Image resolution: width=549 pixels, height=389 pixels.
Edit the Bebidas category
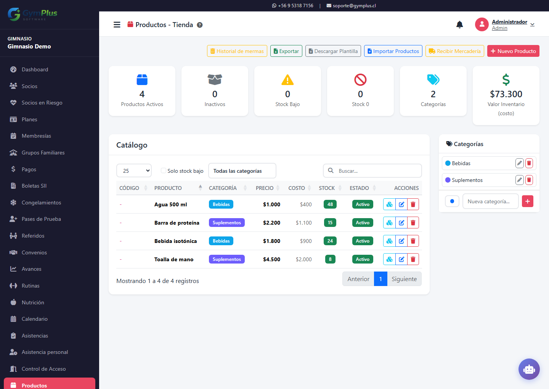[x=520, y=163]
